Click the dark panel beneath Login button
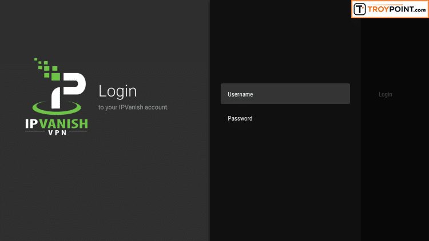The height and width of the screenshot is (241, 429). point(394,171)
